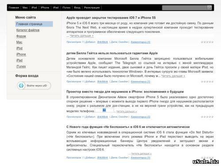Open iPad in top navigation bar
Image resolution: width=221 pixels, height=166 pixels.
coord(56,8)
